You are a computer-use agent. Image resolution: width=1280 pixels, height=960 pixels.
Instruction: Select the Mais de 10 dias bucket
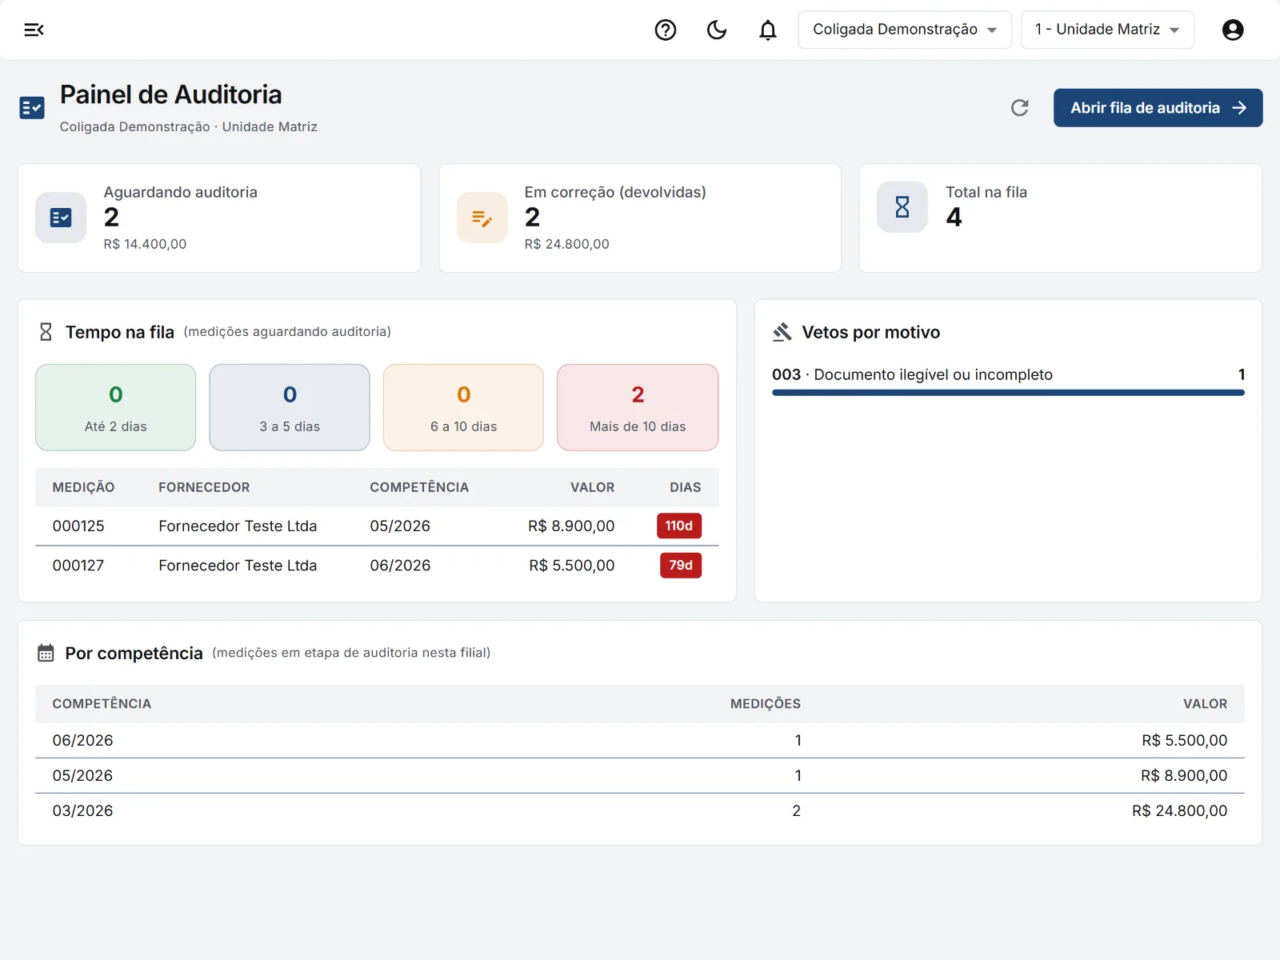(638, 408)
